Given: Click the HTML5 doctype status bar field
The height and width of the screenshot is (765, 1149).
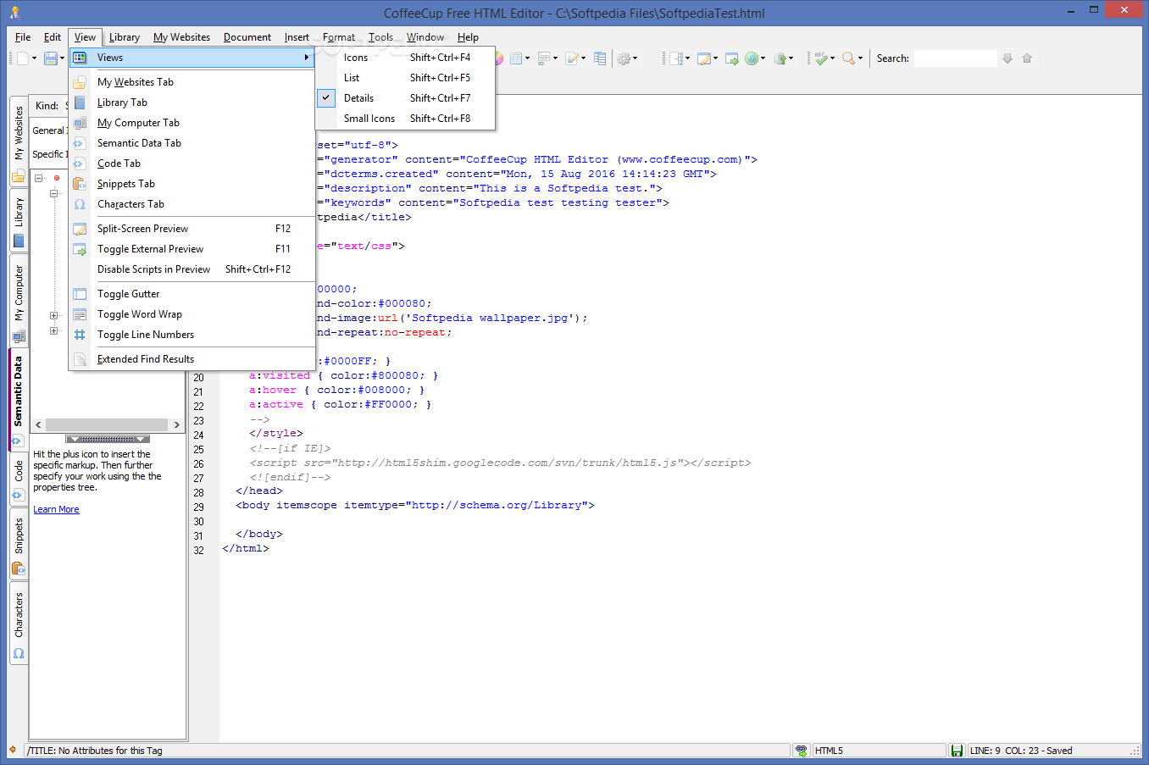Looking at the screenshot, I should (879, 751).
